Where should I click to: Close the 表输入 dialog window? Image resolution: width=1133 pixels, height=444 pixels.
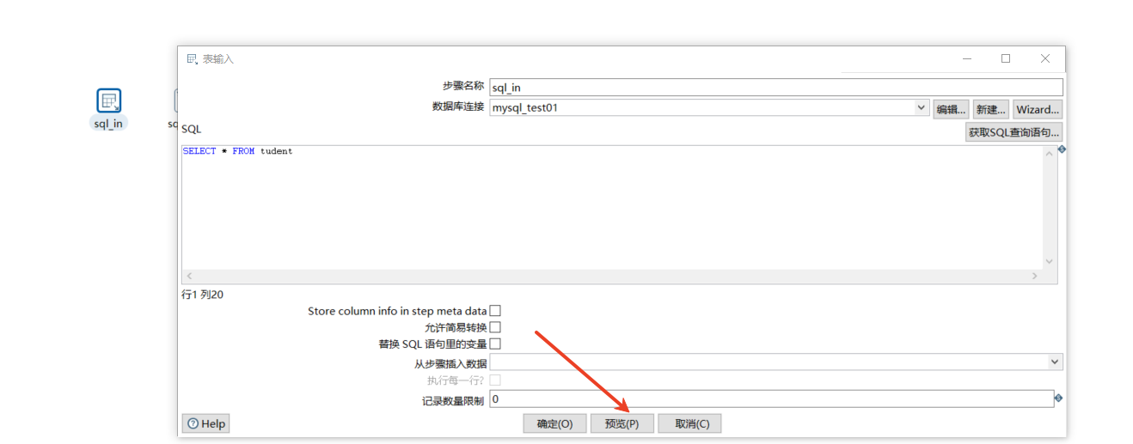tap(1045, 58)
